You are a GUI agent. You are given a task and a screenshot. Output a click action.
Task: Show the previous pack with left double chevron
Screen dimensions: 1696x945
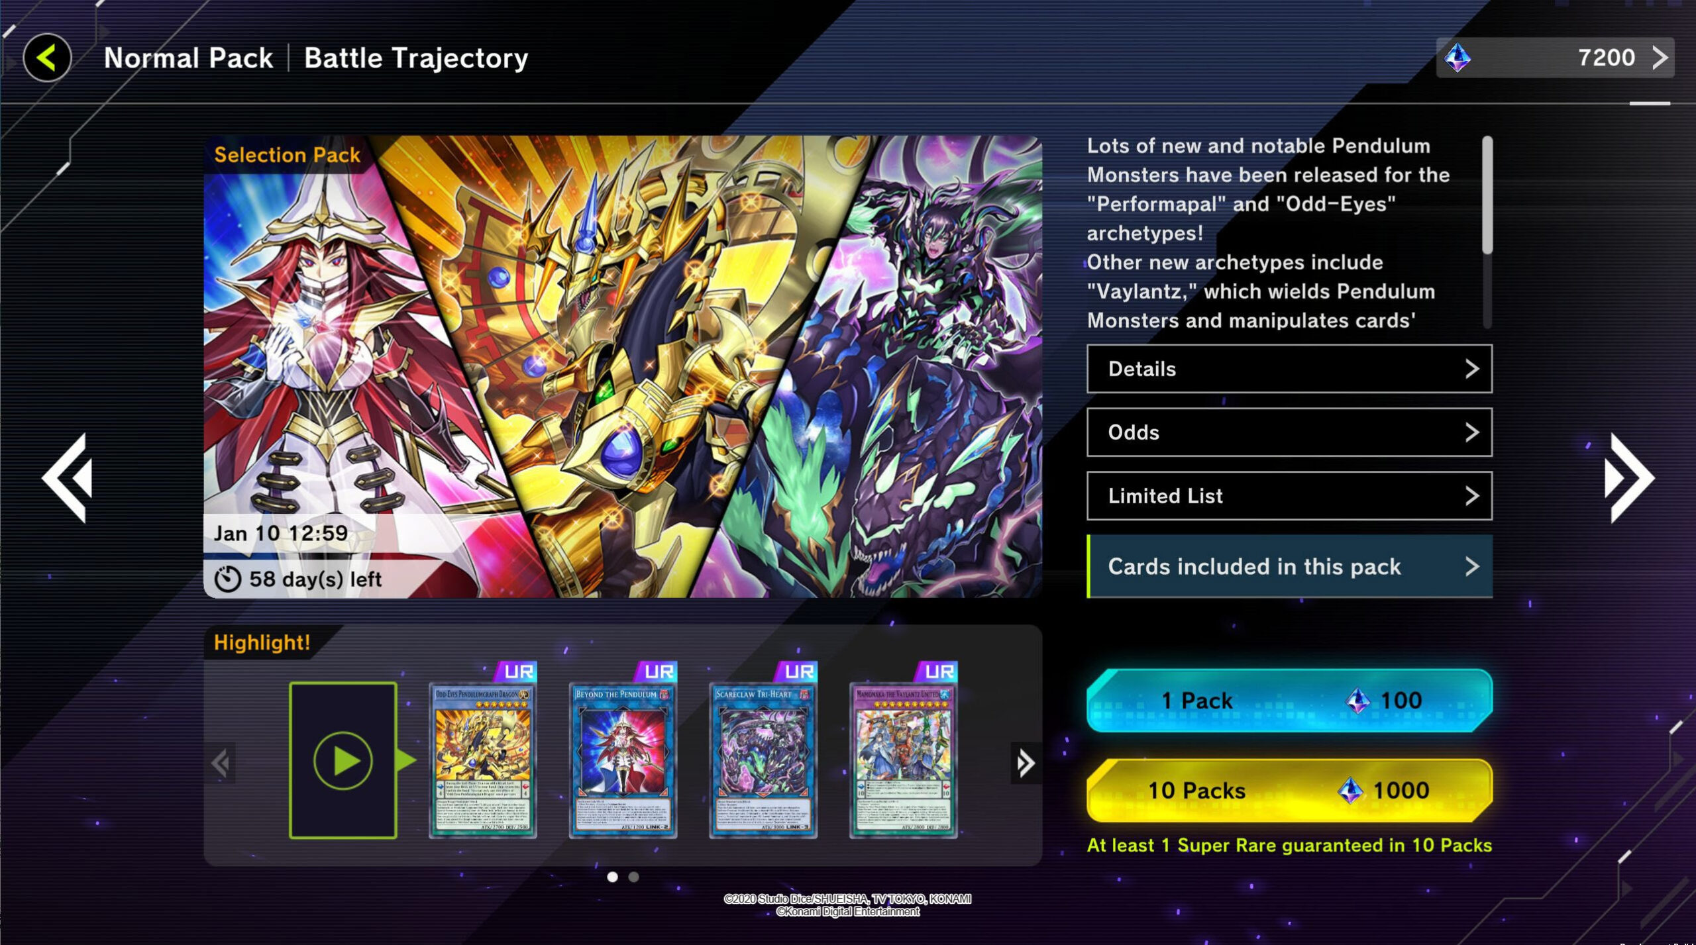click(x=68, y=478)
